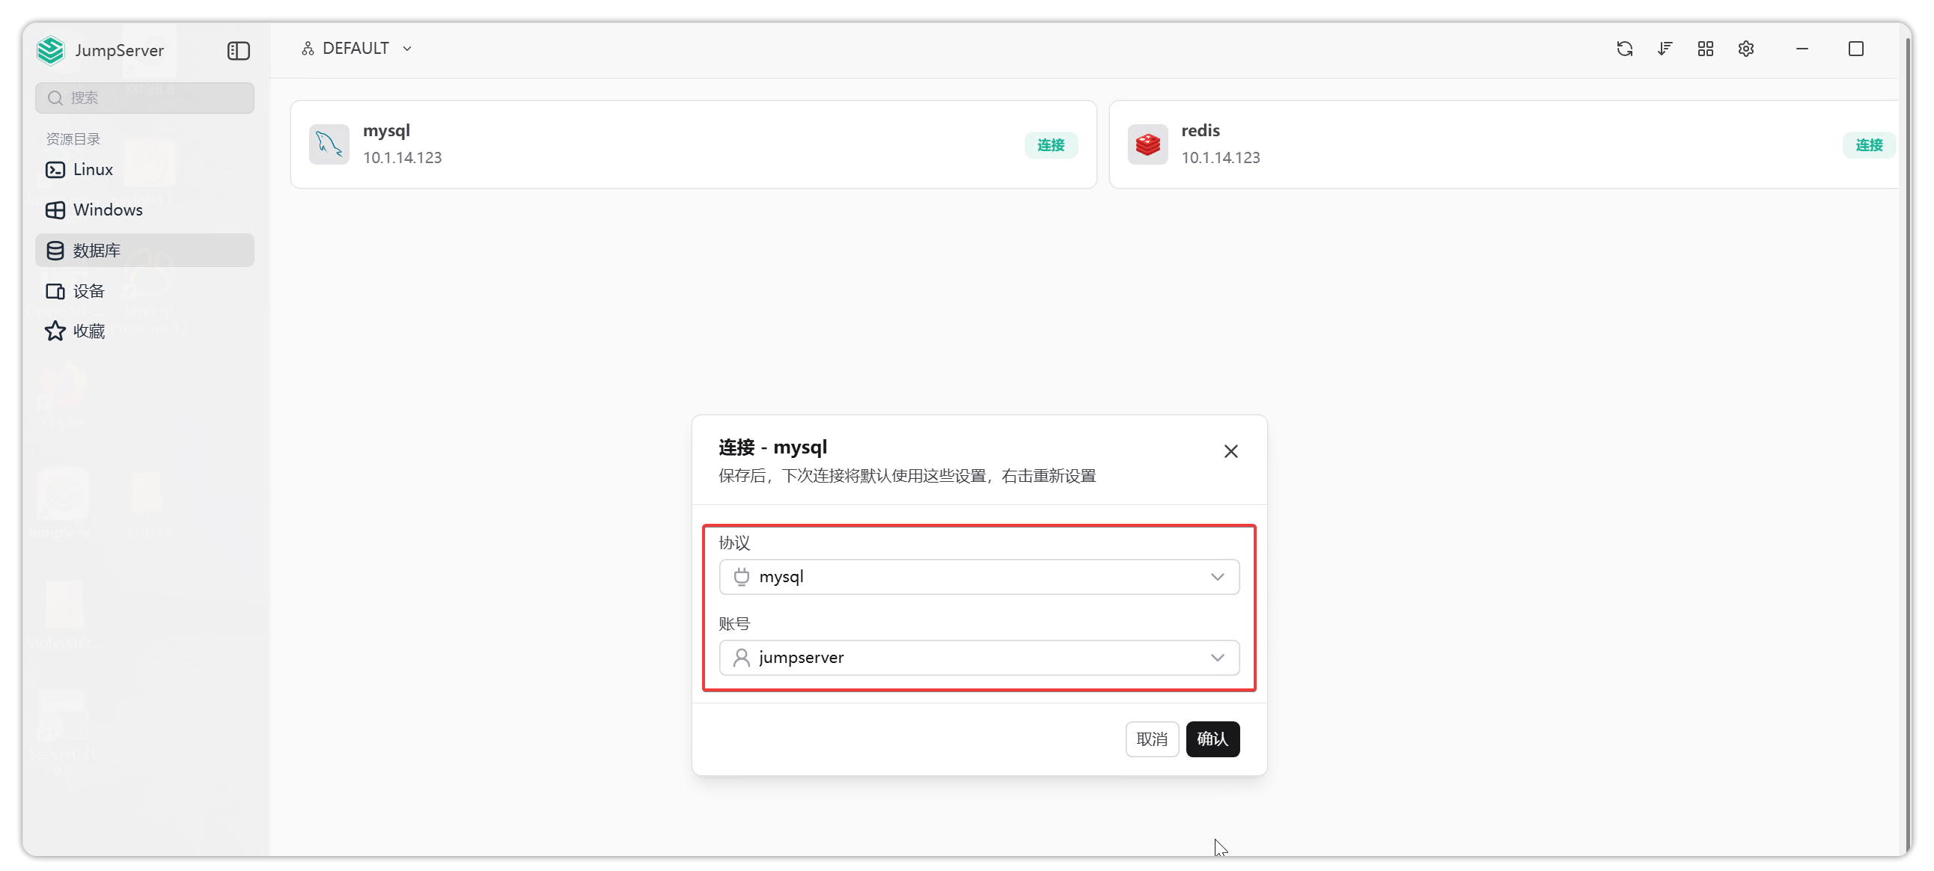Click 确认 confirm button
Image resolution: width=1934 pixels, height=871 pixels.
(1212, 739)
